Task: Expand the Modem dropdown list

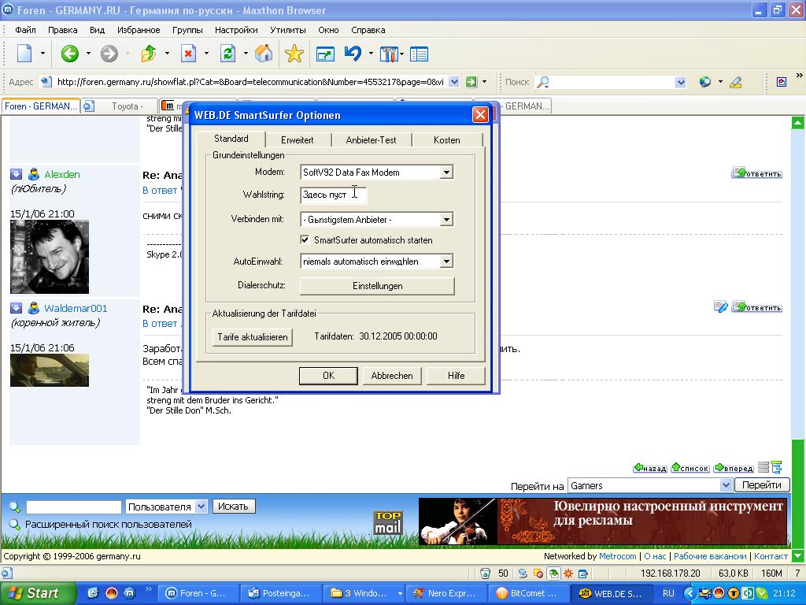Action: [x=446, y=173]
